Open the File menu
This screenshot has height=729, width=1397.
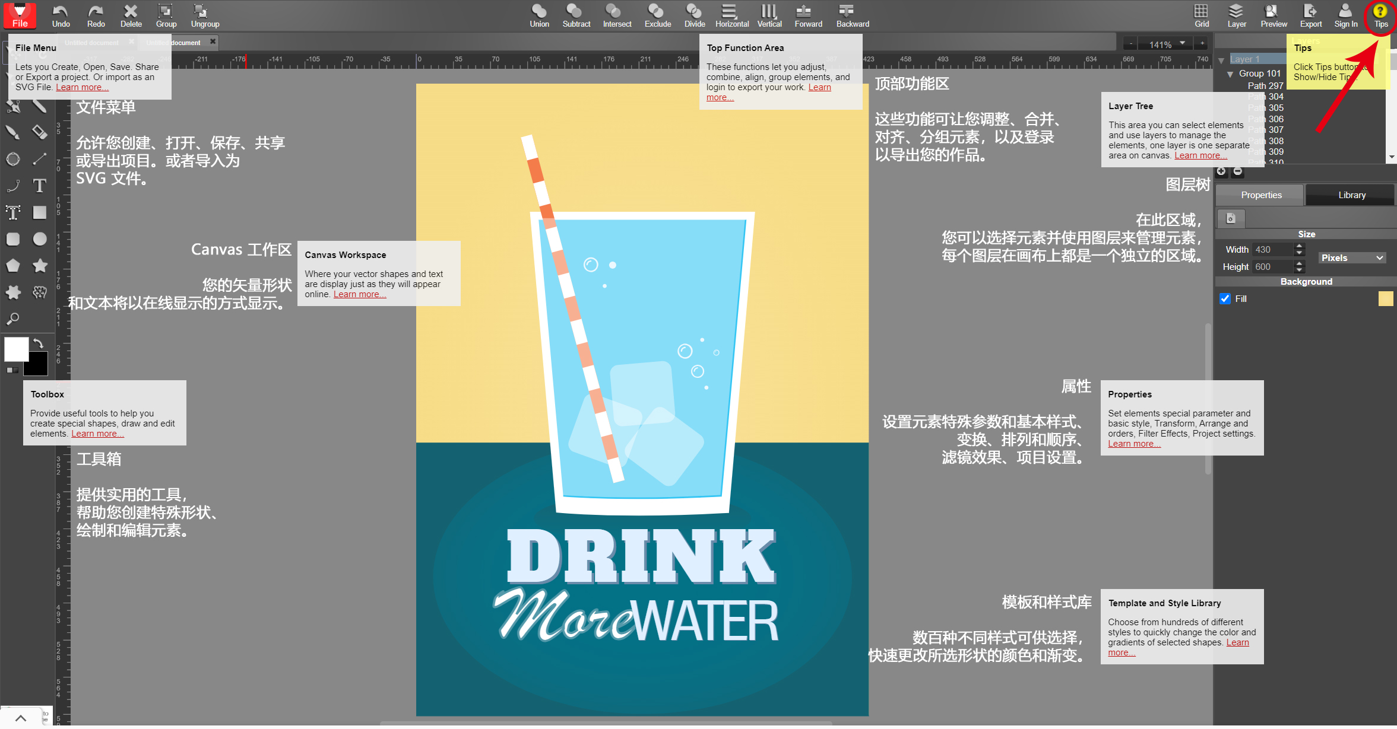[x=20, y=16]
